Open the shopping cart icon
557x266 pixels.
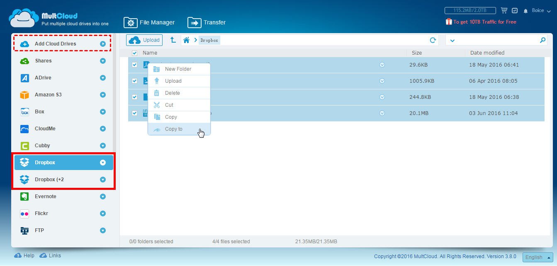point(504,10)
